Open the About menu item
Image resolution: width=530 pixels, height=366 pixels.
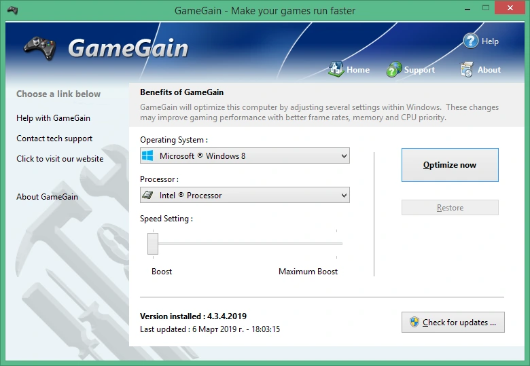tap(489, 70)
